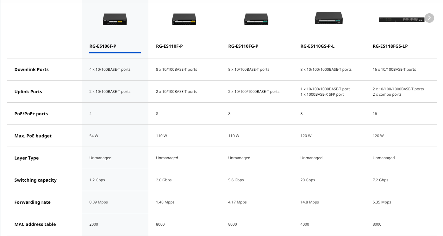Screen dimensions: 443x236
Task: Click the Forwarding rate row label
Action: [33, 202]
